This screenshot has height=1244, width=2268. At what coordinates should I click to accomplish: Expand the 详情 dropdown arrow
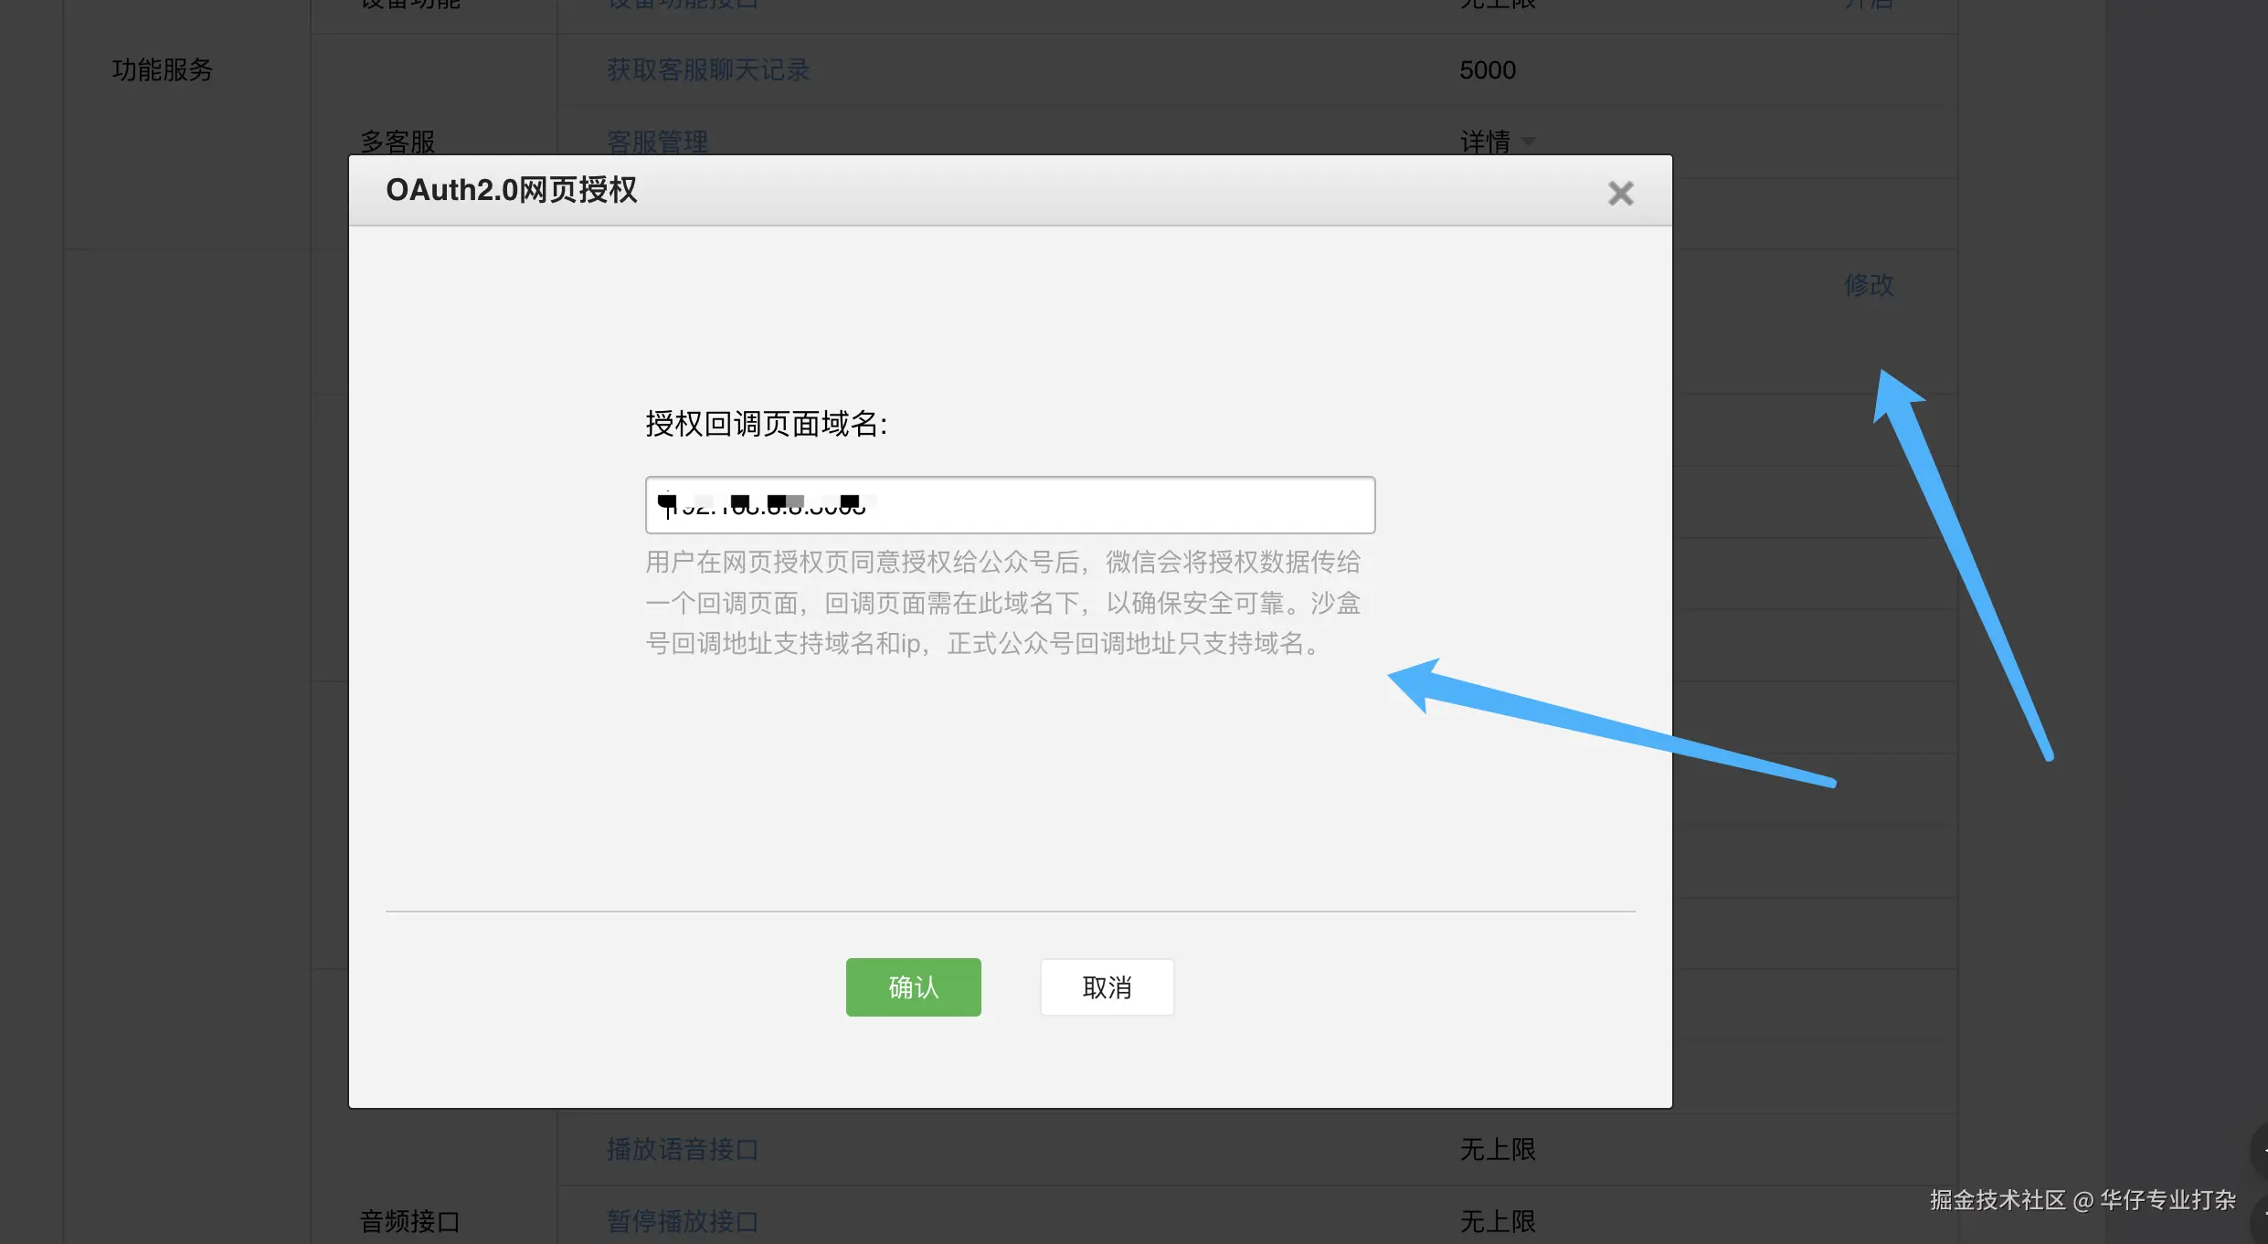point(1529,142)
